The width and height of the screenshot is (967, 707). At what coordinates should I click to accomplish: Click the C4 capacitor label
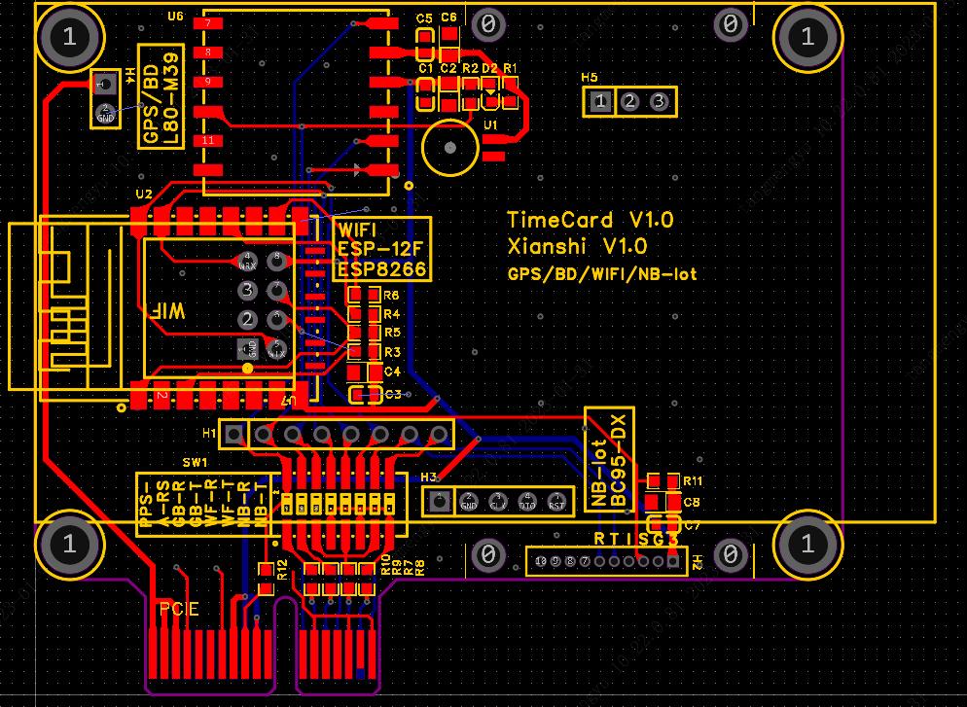392,371
